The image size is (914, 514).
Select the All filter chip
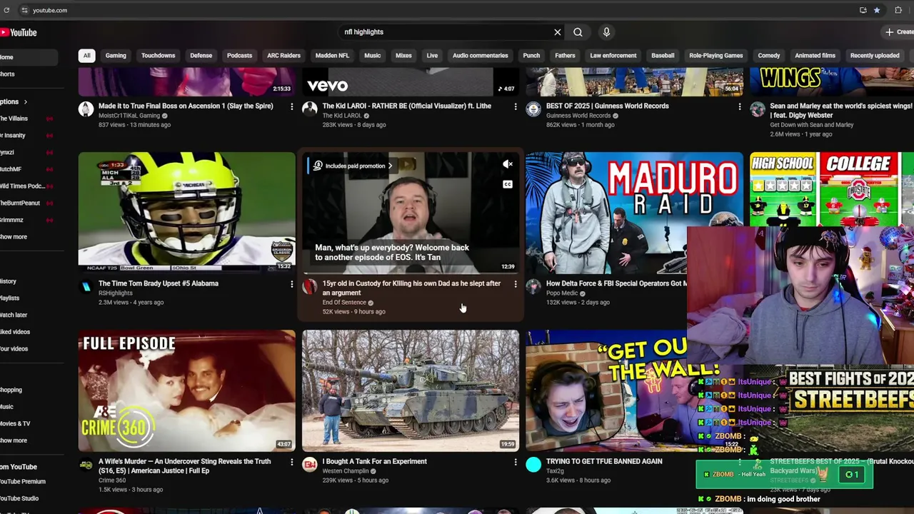[86, 56]
